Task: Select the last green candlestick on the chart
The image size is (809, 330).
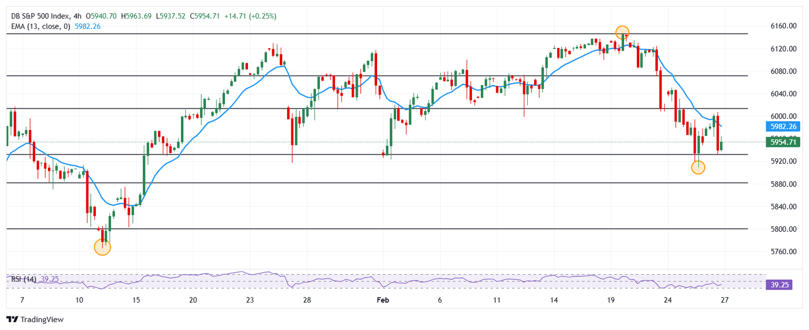Action: click(722, 145)
